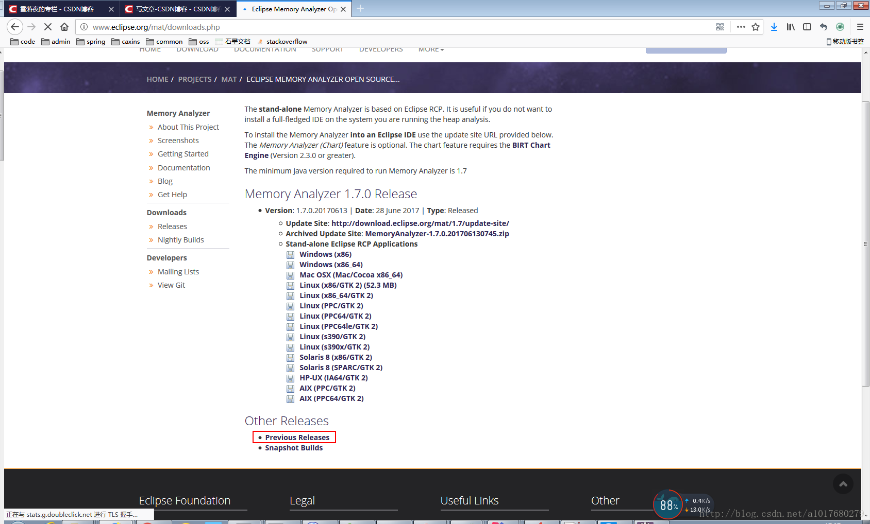This screenshot has height=524, width=870.
Task: Open the common bookmarks folder
Action: (x=164, y=42)
